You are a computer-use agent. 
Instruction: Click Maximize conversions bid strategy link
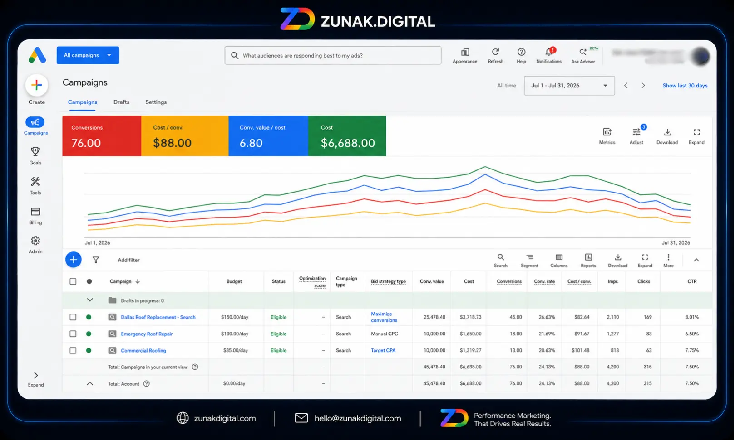384,317
